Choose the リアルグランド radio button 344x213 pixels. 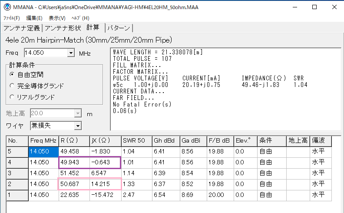[12, 97]
